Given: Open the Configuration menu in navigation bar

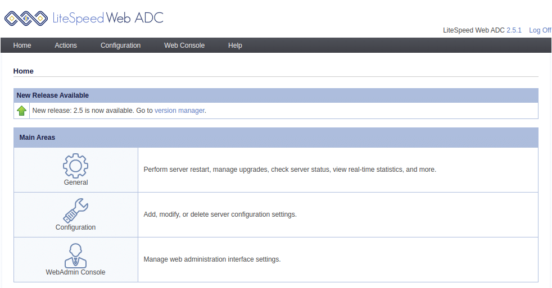Looking at the screenshot, I should click(x=121, y=45).
